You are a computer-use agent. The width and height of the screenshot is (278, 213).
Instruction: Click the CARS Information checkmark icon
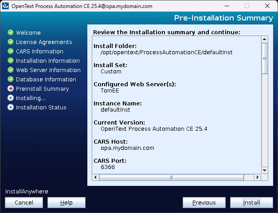pyautogui.click(x=11, y=51)
